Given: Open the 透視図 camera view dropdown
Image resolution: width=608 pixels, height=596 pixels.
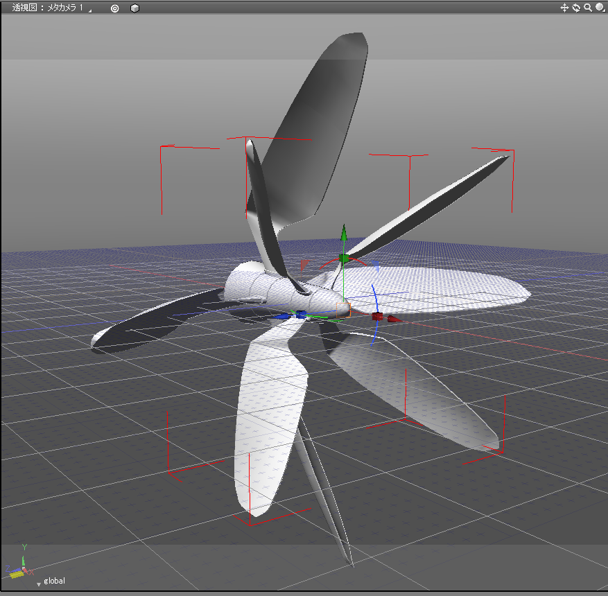Looking at the screenshot, I should click(47, 8).
